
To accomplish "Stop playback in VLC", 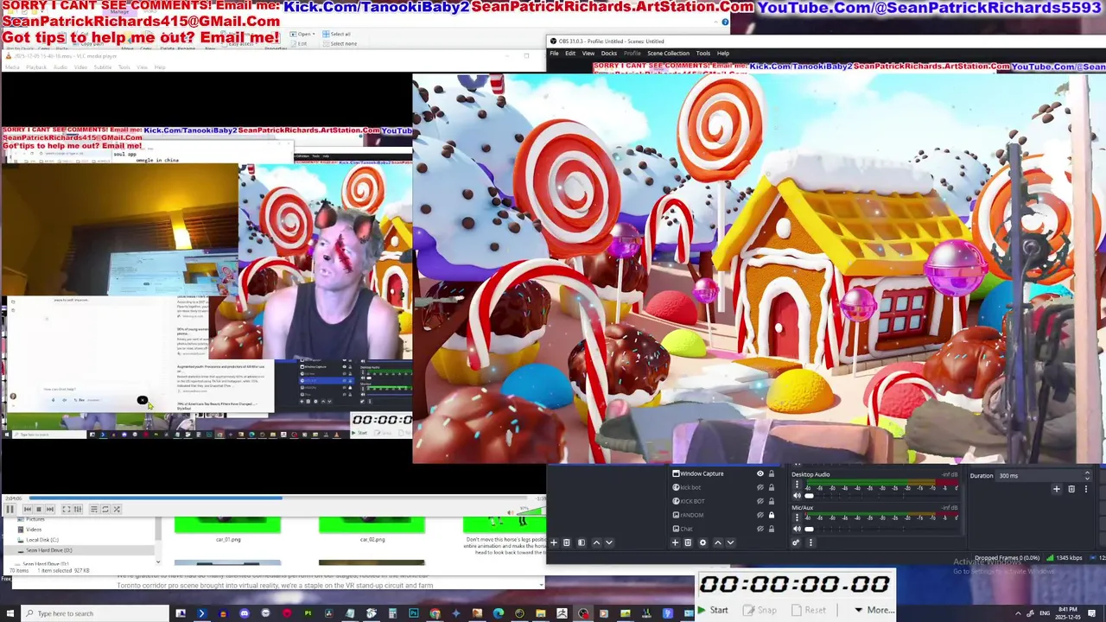I will coord(39,509).
